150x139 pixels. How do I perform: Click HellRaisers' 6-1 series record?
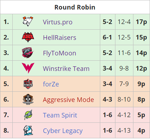108,37
